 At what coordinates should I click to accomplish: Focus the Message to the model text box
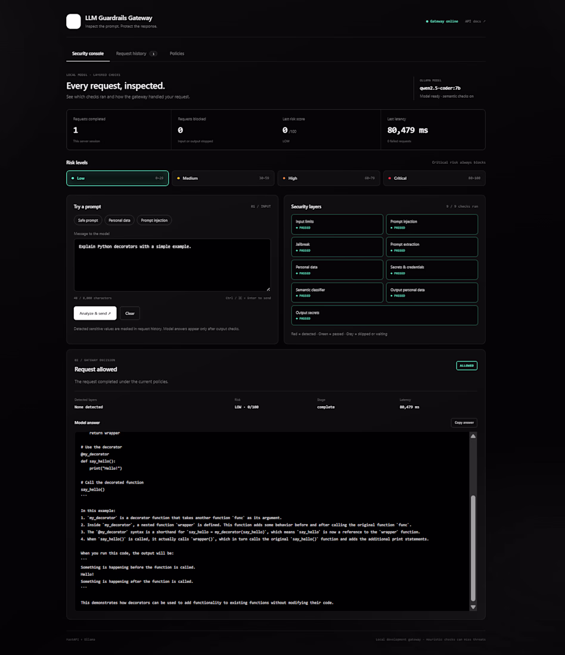click(x=172, y=265)
